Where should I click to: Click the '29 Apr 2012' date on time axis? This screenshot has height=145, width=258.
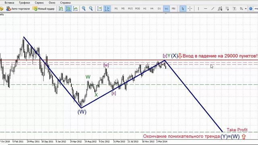click(76, 141)
